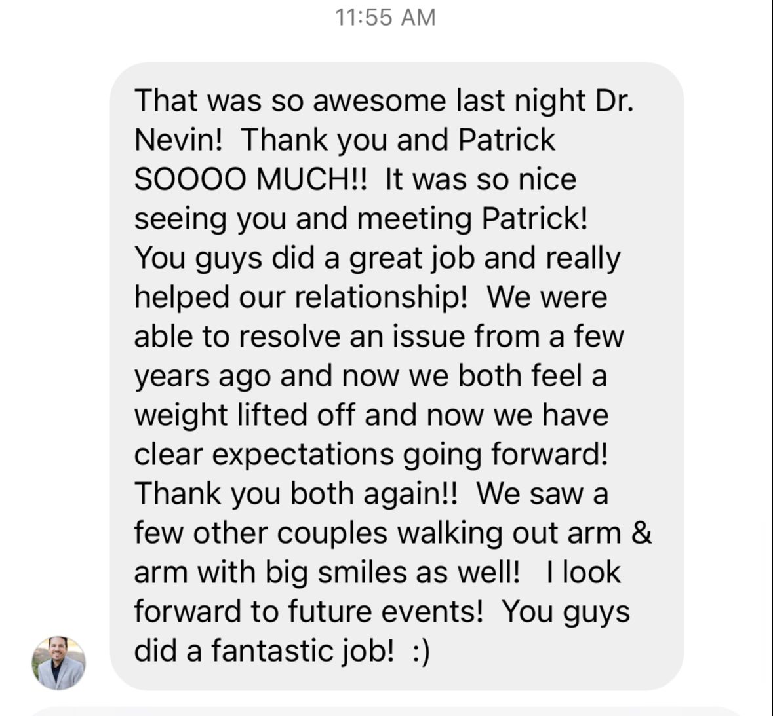
Task: Tap the 11:55 AM timestamp
Action: pyautogui.click(x=385, y=17)
